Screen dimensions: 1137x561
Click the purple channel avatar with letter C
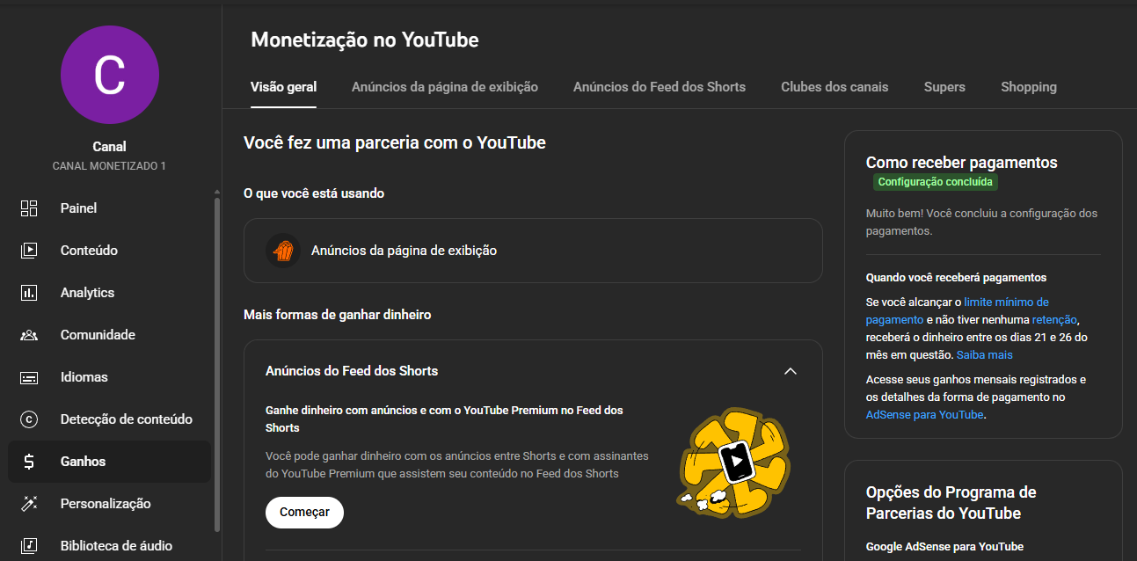tap(110, 75)
